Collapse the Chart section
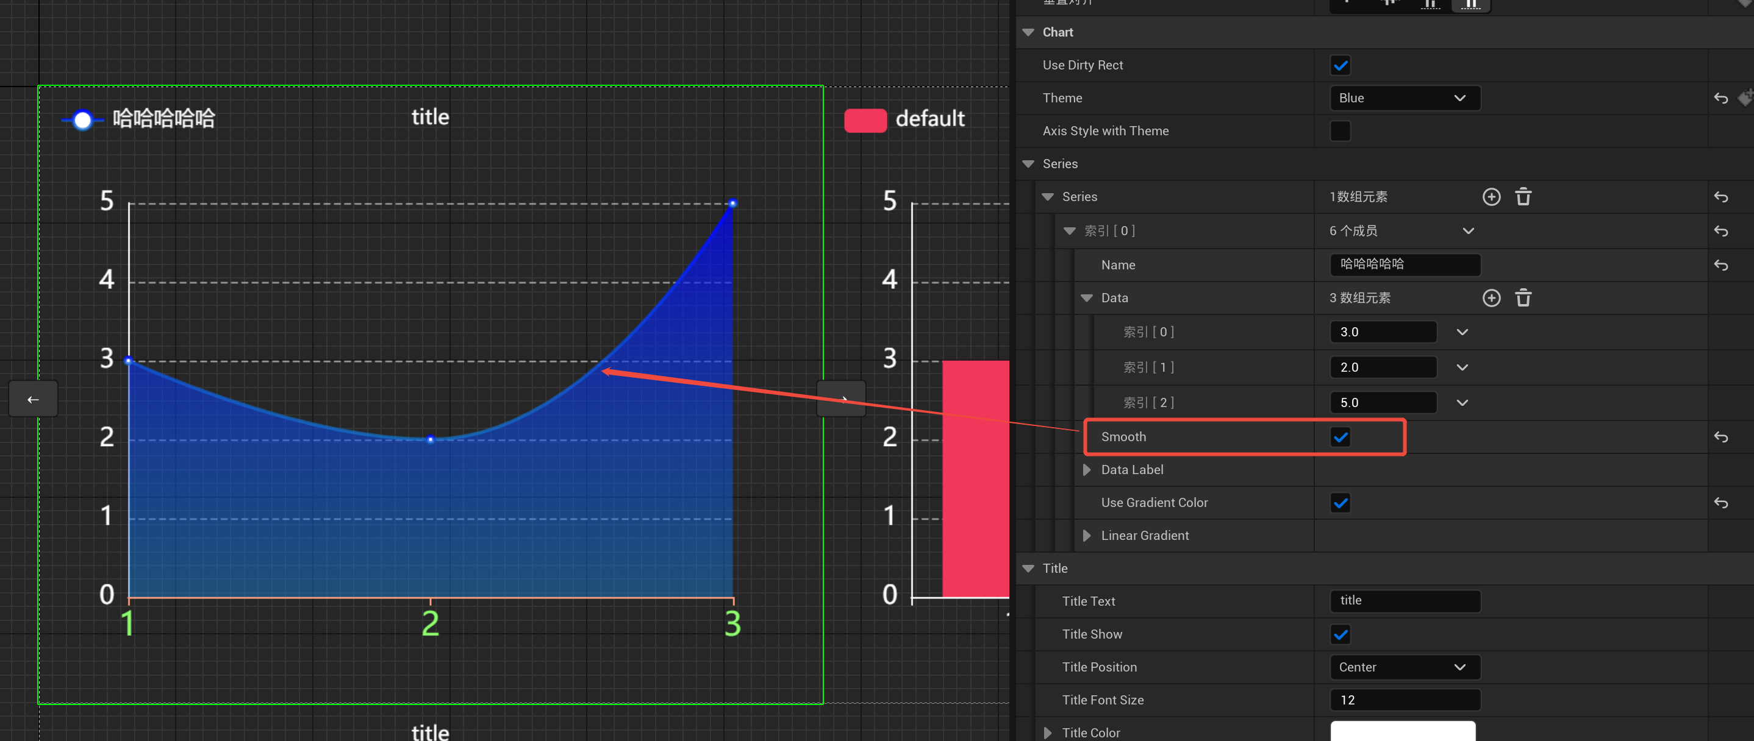 click(x=1028, y=32)
